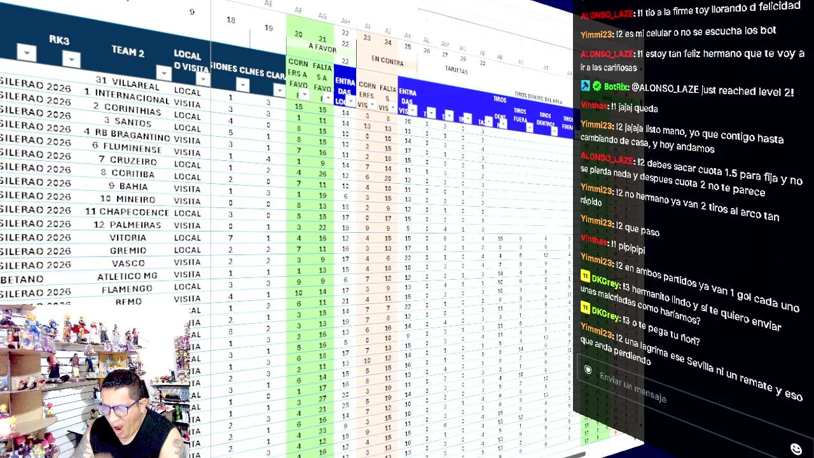
Task: Select the '8 CORITIBA' team cell
Action: point(127,173)
